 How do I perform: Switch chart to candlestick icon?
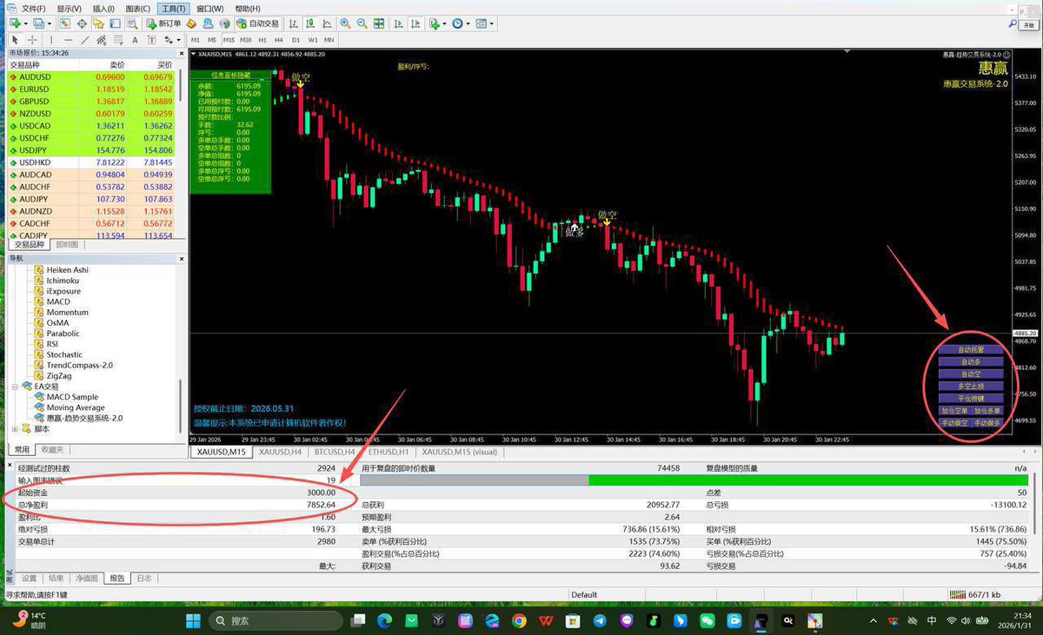309,23
